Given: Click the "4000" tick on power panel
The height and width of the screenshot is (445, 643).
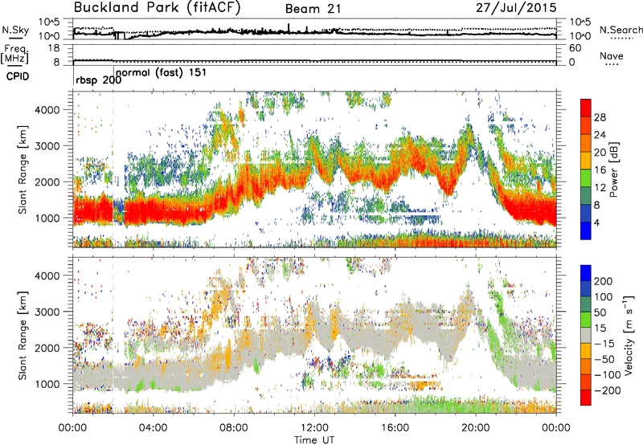Looking at the screenshot, I should click(x=47, y=110).
